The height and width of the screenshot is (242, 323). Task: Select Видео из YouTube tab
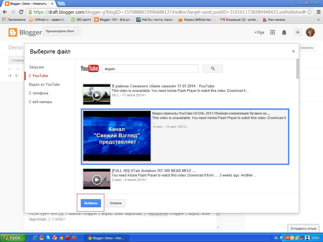coord(44,84)
